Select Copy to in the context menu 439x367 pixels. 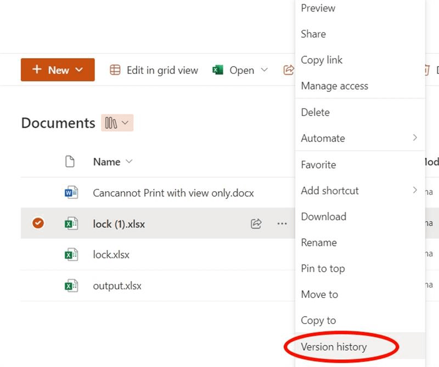point(361,320)
